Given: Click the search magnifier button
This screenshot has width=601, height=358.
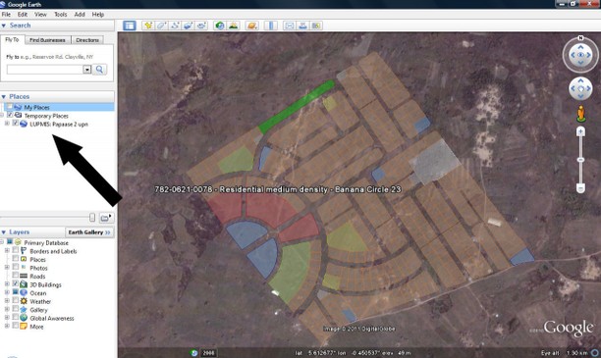Looking at the screenshot, I should pos(99,70).
